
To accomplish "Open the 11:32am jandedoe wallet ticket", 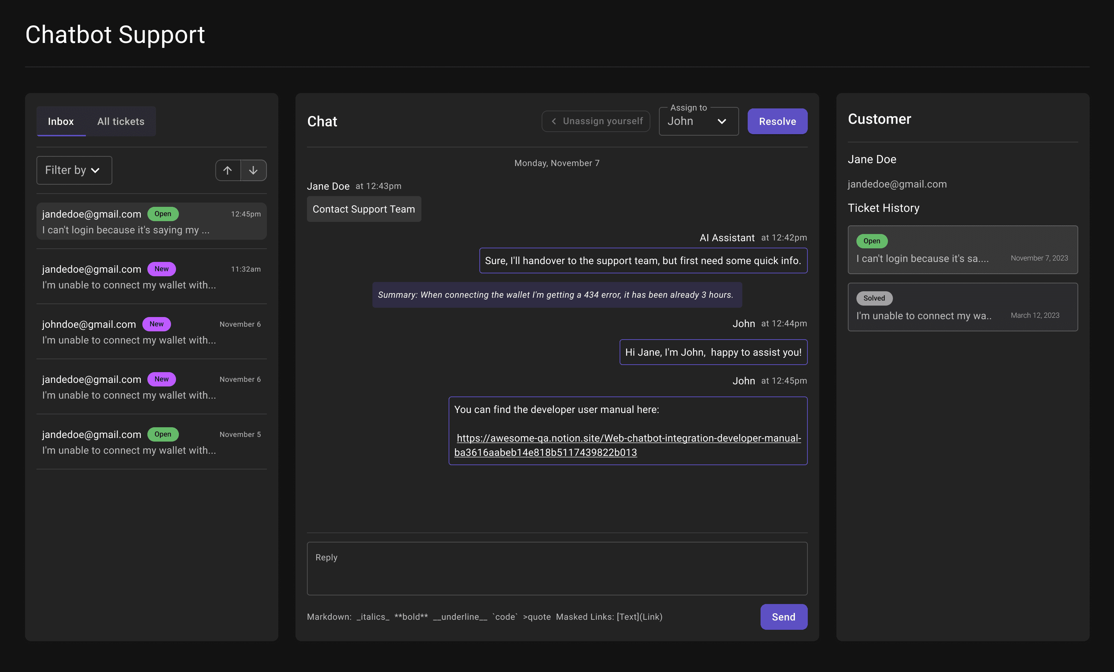I will tap(151, 277).
